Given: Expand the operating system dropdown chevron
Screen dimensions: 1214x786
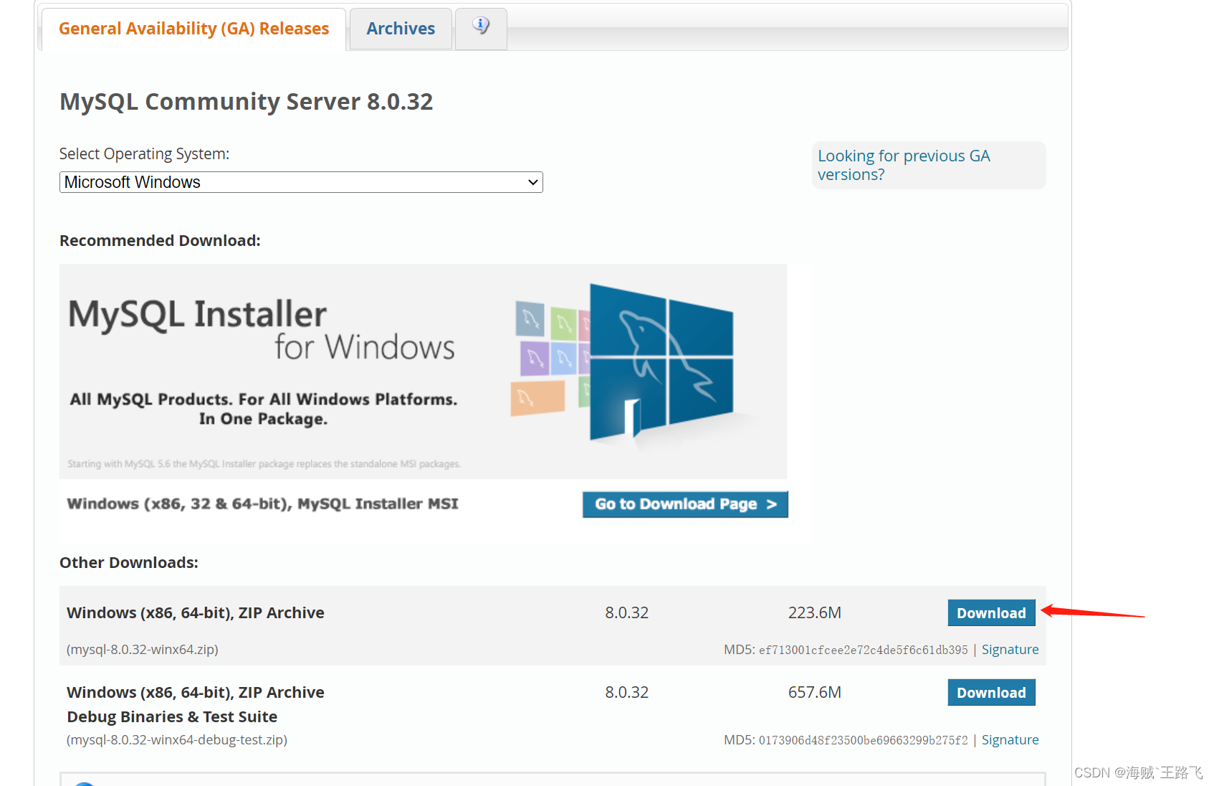Looking at the screenshot, I should [x=532, y=182].
